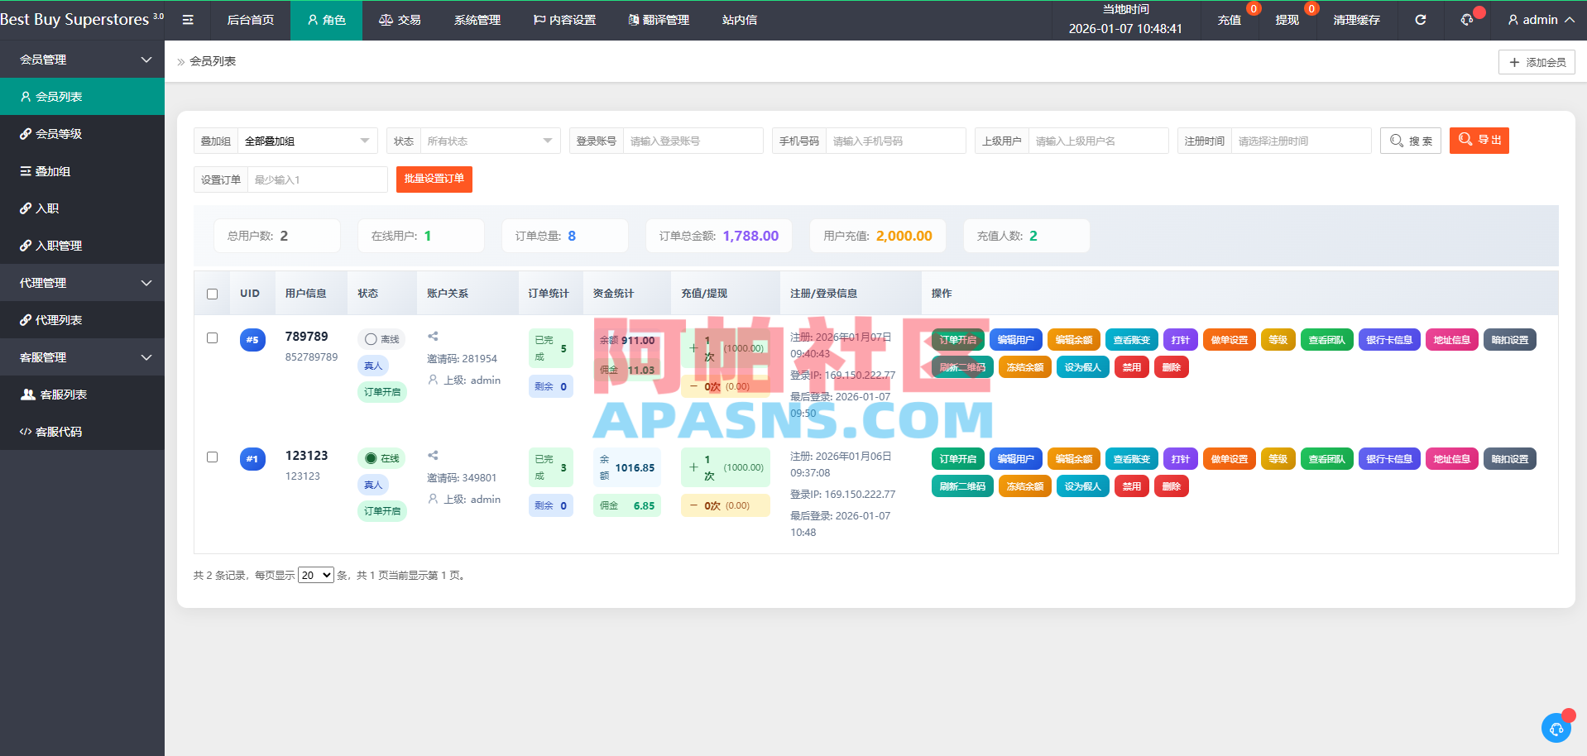Screen dimensions: 1587x756
Task: Open the 全部叠加组 dropdown
Action: tap(307, 141)
